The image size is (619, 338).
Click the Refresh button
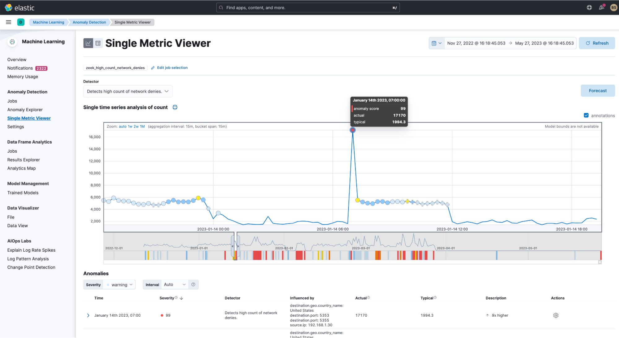[597, 43]
